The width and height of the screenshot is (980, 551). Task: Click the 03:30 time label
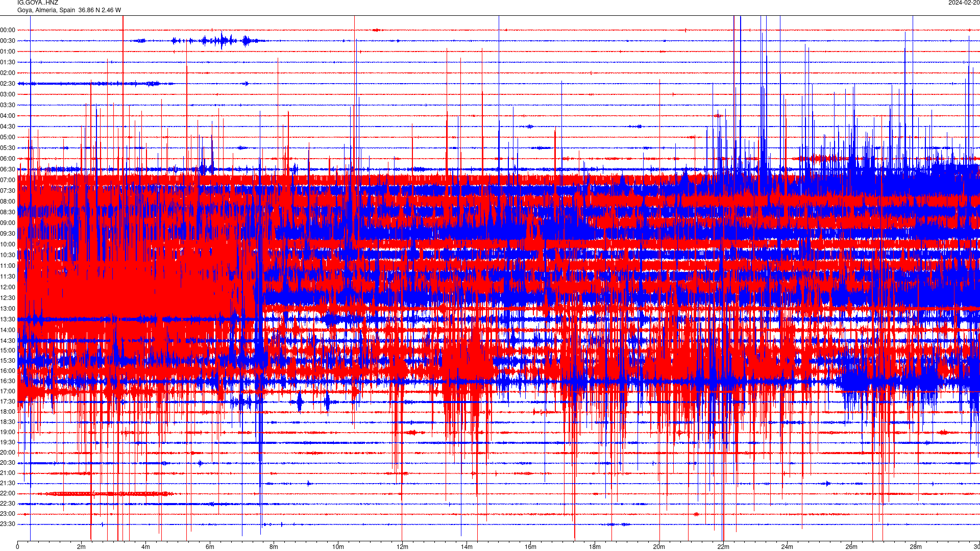[8, 105]
